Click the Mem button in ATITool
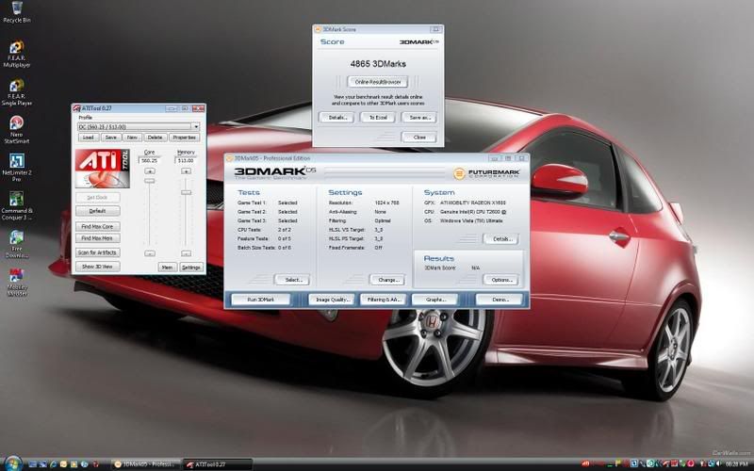Image resolution: width=754 pixels, height=471 pixels. tap(168, 268)
